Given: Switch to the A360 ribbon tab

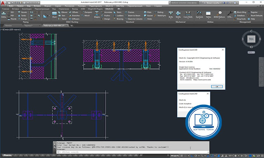Looking at the screenshot, I should [x=82, y=9].
